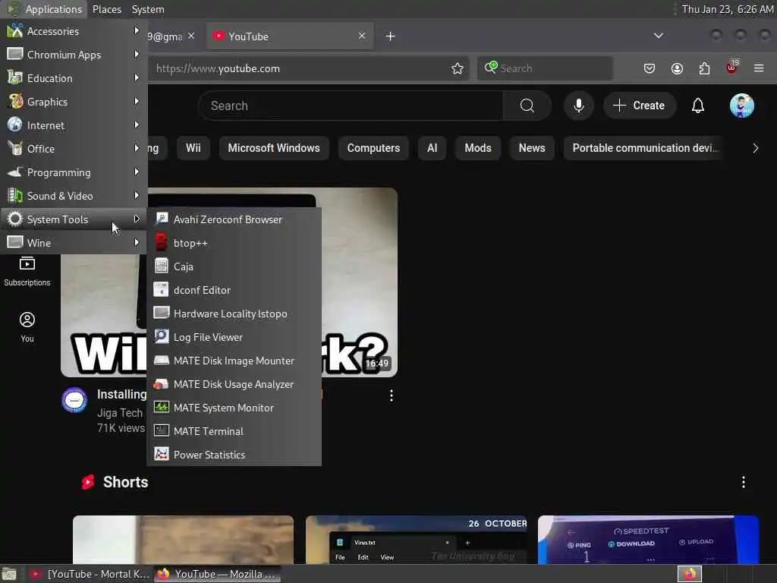Image resolution: width=777 pixels, height=583 pixels.
Task: Open the YouTube account avatar
Action: pos(742,106)
